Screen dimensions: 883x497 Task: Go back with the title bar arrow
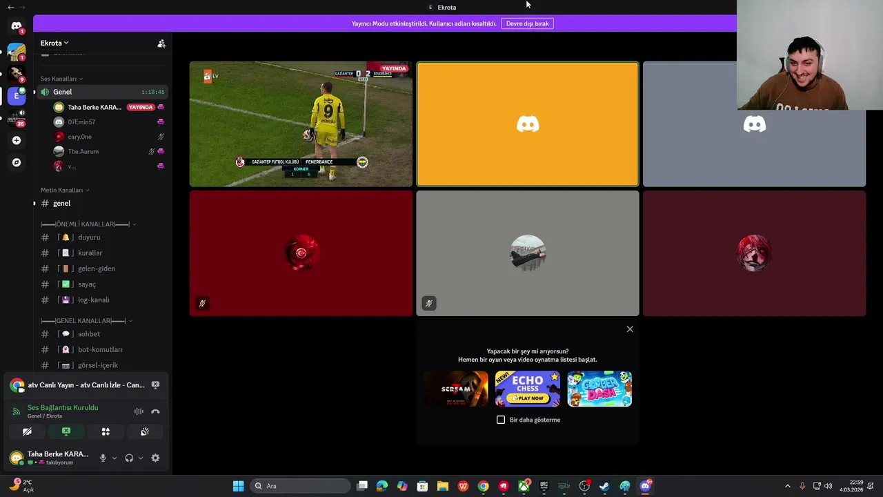click(10, 7)
